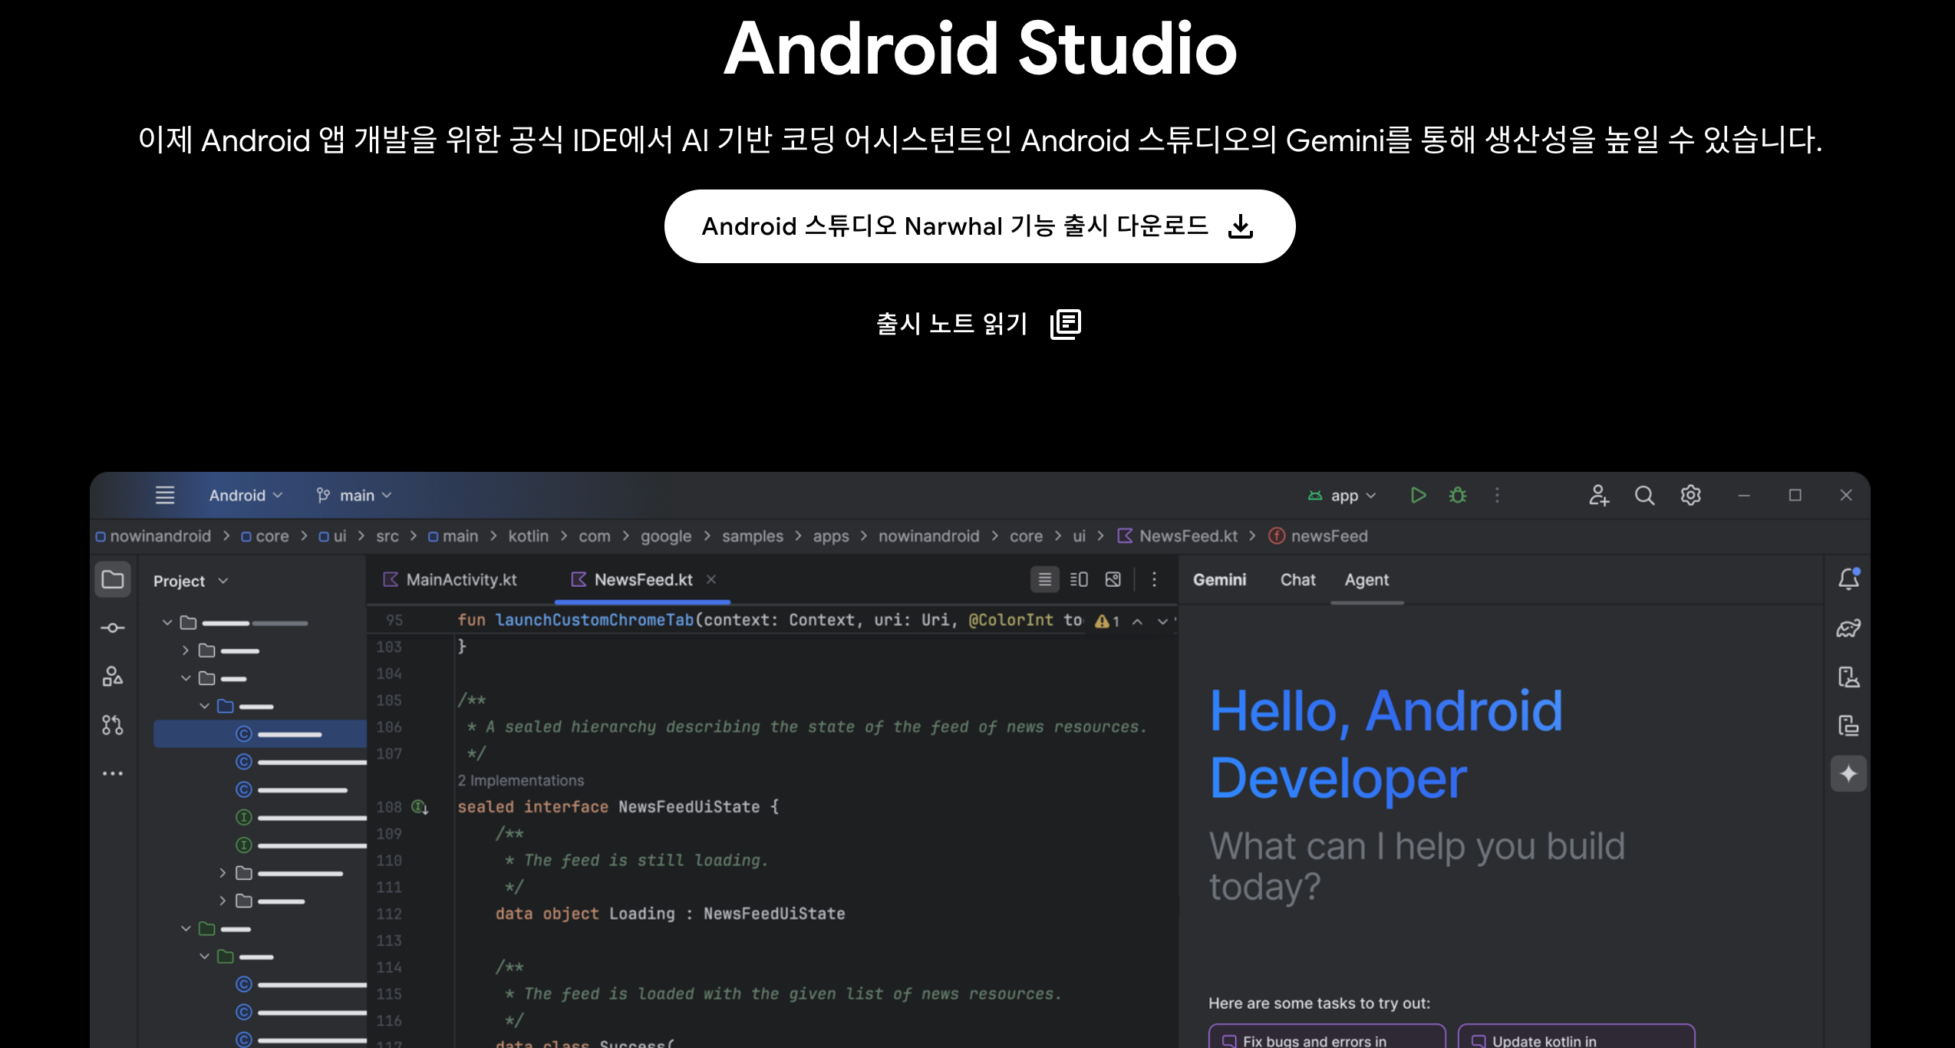1955x1048 pixels.
Task: Open the Commit tool window icon
Action: (113, 628)
